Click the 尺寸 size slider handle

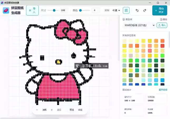tap(54, 10)
